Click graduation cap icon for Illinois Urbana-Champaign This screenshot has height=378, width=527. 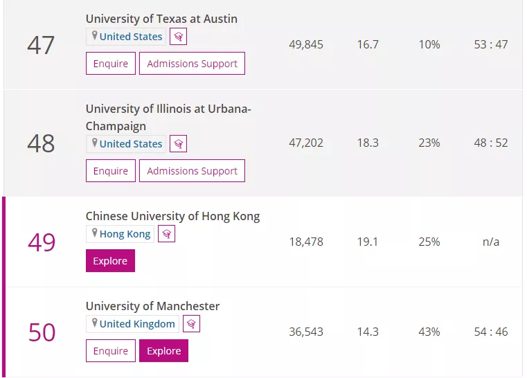tap(178, 144)
